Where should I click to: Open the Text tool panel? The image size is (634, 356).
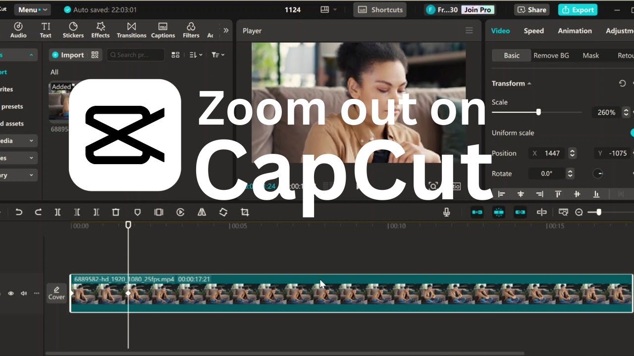click(46, 30)
